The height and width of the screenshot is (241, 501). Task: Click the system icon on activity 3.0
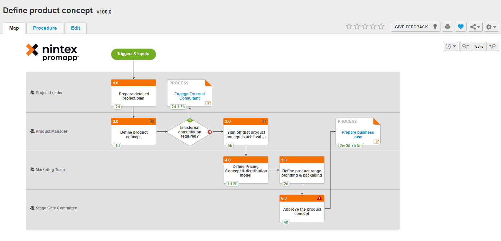coord(264,121)
